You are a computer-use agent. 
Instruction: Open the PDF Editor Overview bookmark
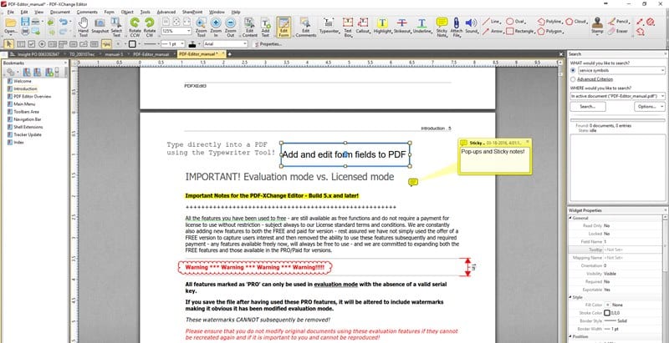click(x=32, y=96)
